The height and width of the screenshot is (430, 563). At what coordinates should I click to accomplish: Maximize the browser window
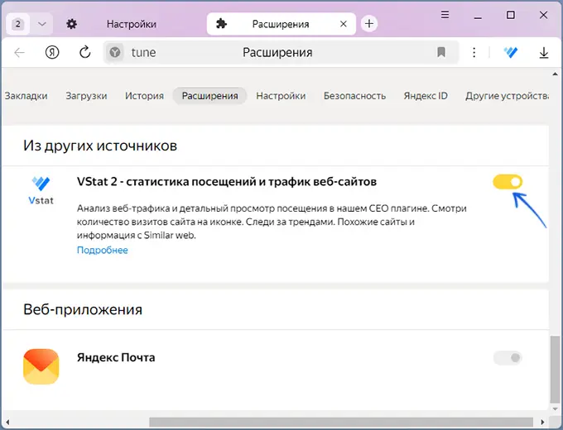coord(511,15)
